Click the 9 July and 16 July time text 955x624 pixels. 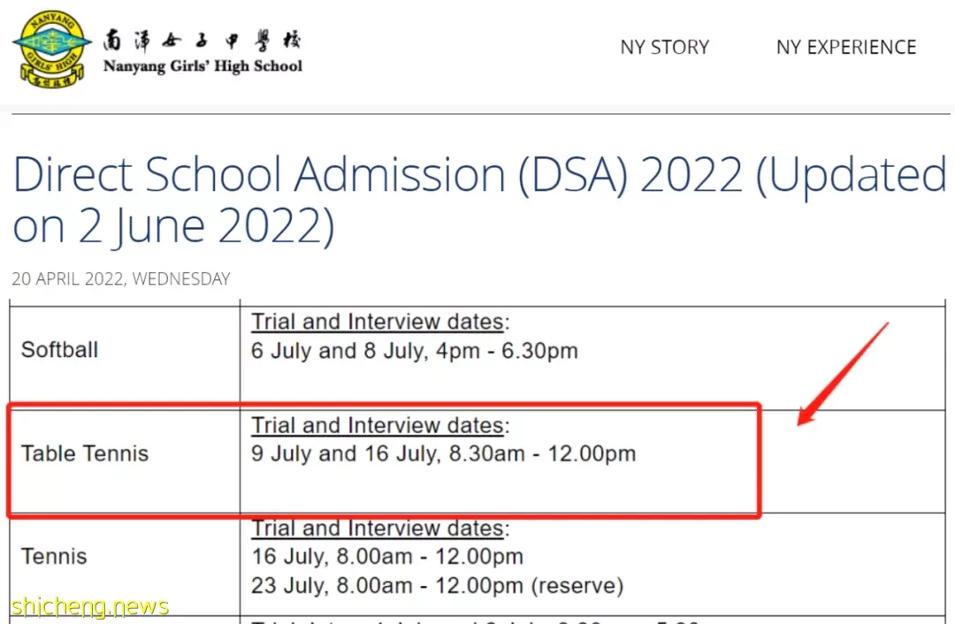[x=443, y=453]
